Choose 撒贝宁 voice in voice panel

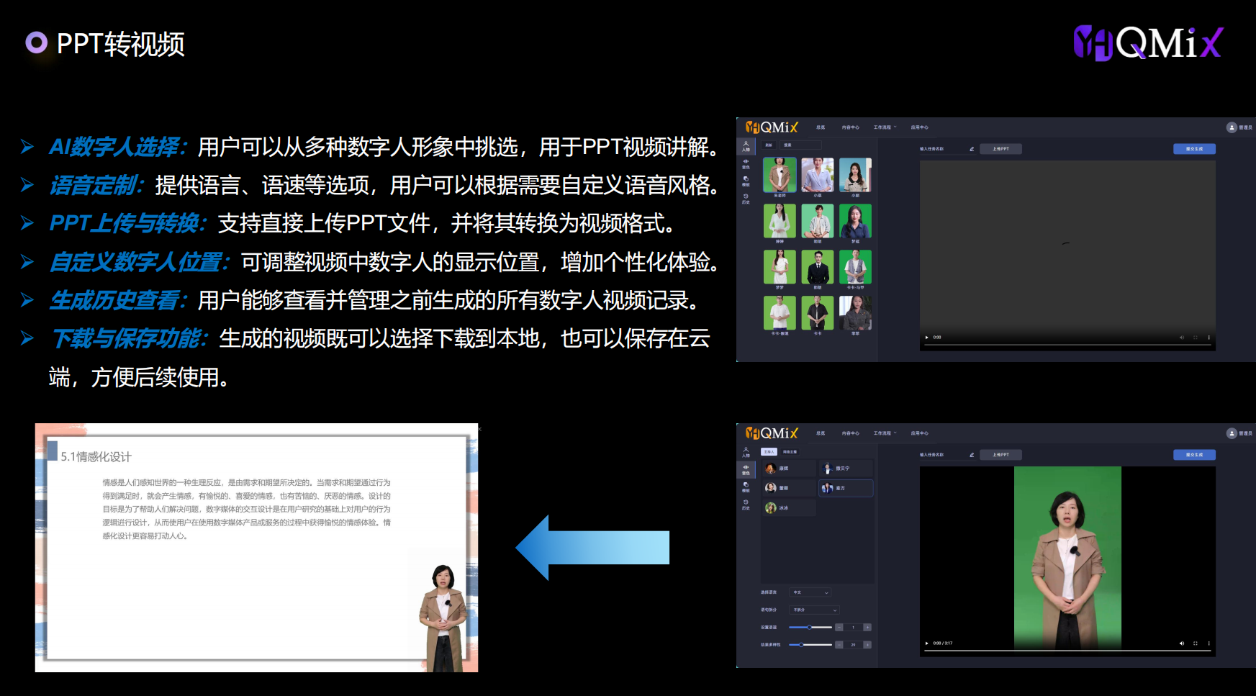846,468
